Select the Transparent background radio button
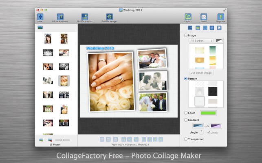 186,139
